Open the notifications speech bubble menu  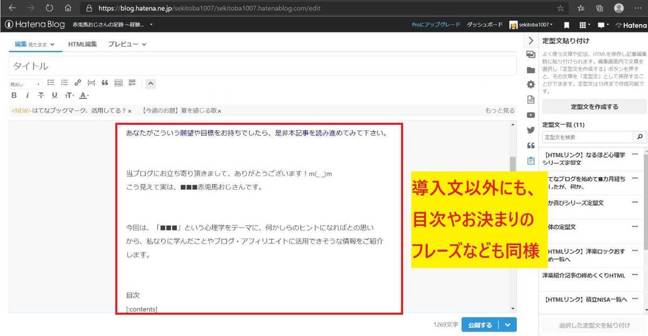point(603,25)
